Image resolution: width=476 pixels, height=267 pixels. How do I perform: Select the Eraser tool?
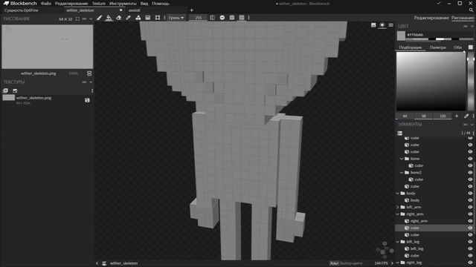click(119, 18)
